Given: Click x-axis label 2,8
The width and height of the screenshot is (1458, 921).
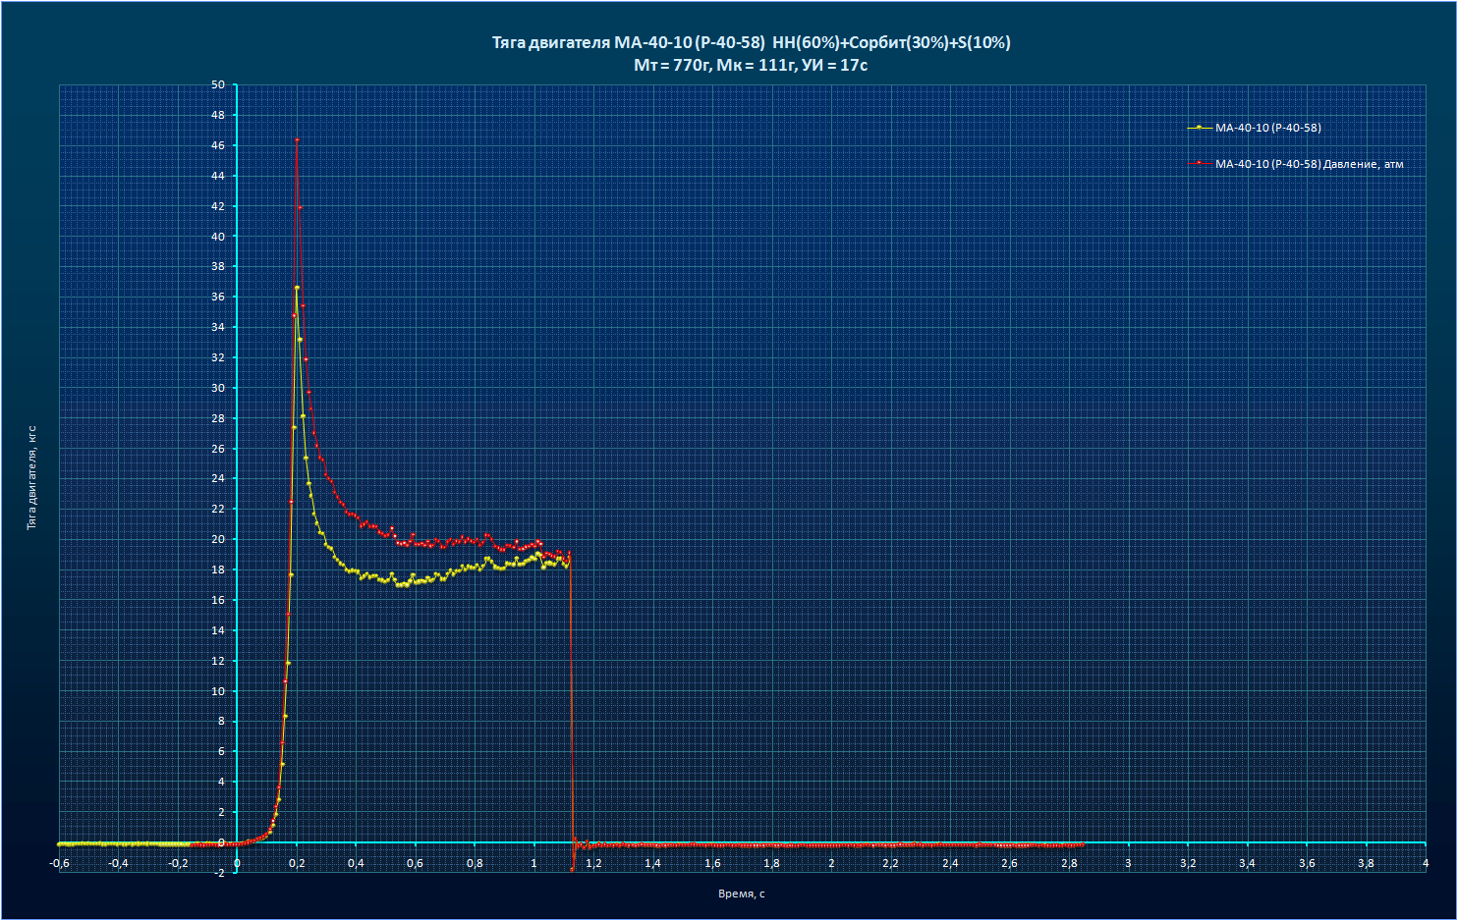Looking at the screenshot, I should 1069,863.
